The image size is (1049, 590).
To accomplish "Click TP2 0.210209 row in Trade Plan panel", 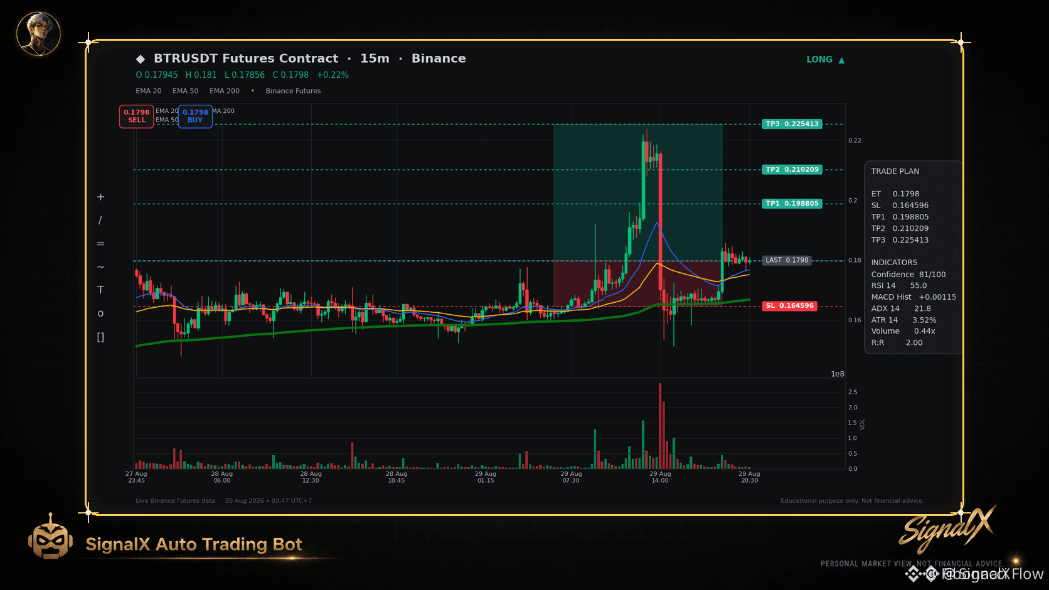I will (900, 229).
